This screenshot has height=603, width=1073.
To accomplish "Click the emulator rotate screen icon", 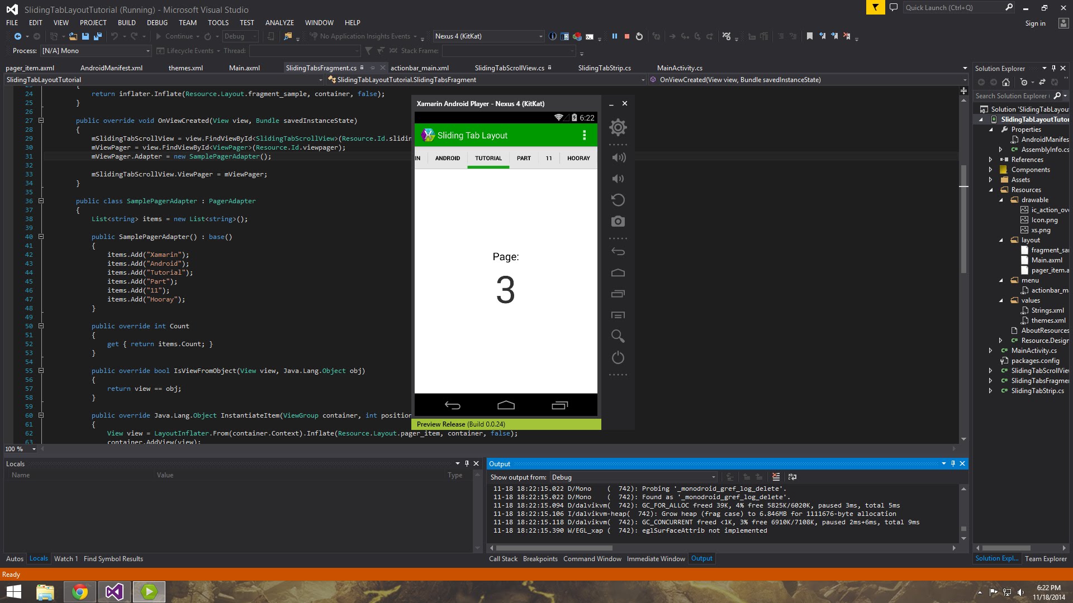I will tap(618, 200).
